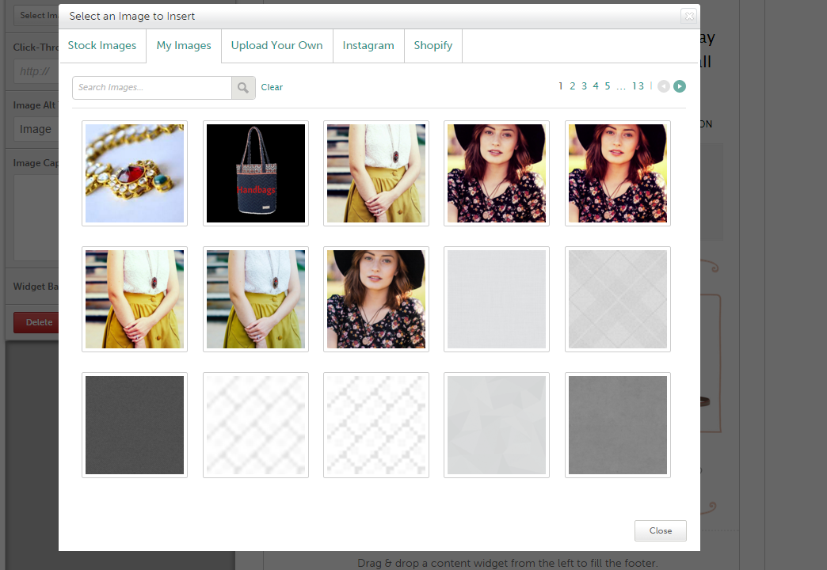Close the dialog with X icon
The image size is (827, 570).
688,16
